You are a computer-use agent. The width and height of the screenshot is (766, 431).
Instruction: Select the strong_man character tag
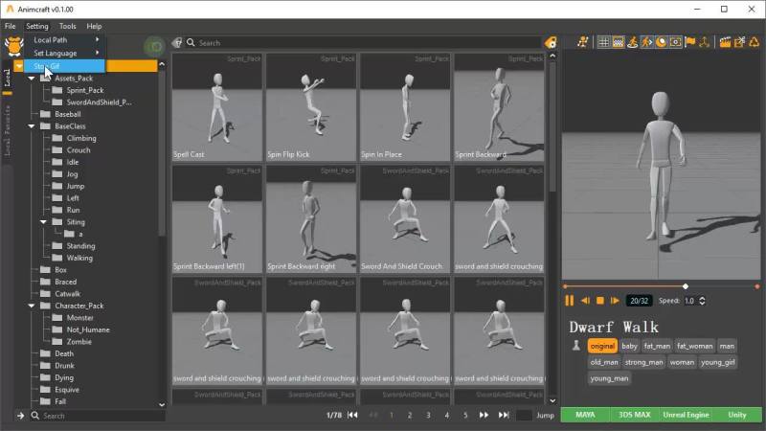coord(643,362)
